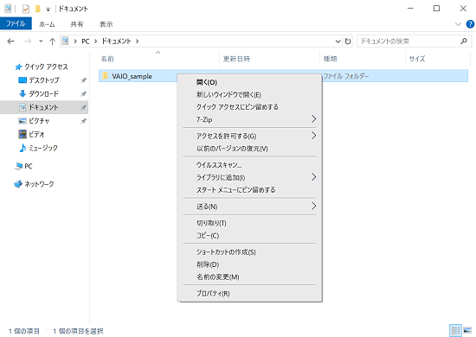Sort by the 名前 column header
Screen dimensions: 476x337
tap(158, 59)
